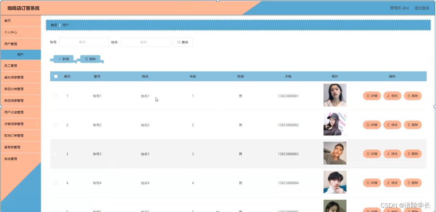The height and width of the screenshot is (212, 436).
Task: Toggle the select-all checkbox in table header
Action: coord(56,77)
